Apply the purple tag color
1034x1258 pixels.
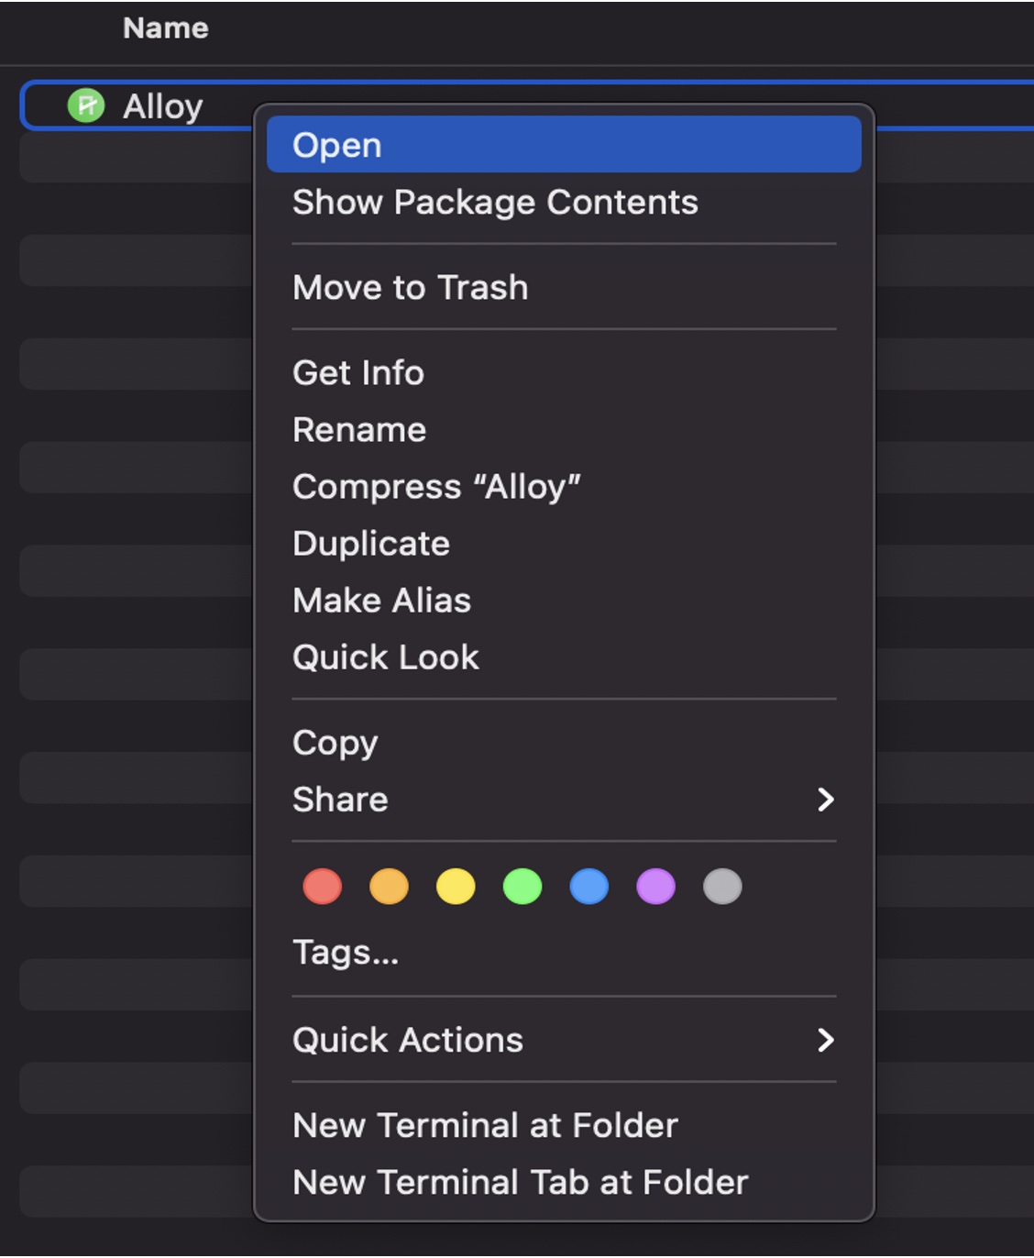tap(655, 887)
